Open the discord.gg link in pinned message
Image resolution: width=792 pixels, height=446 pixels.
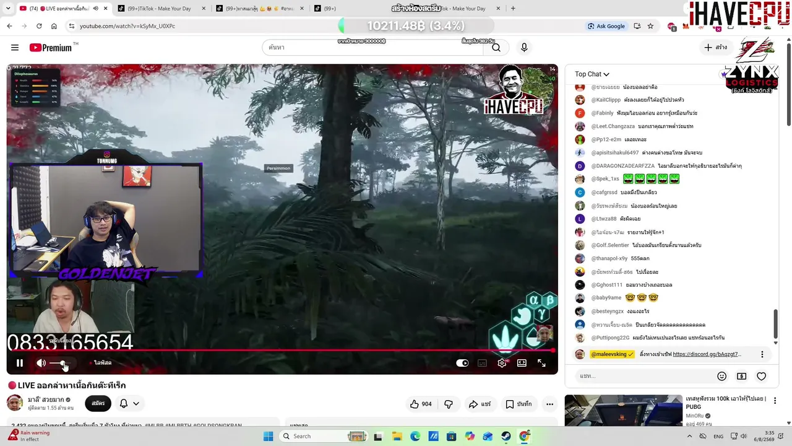[707, 354]
